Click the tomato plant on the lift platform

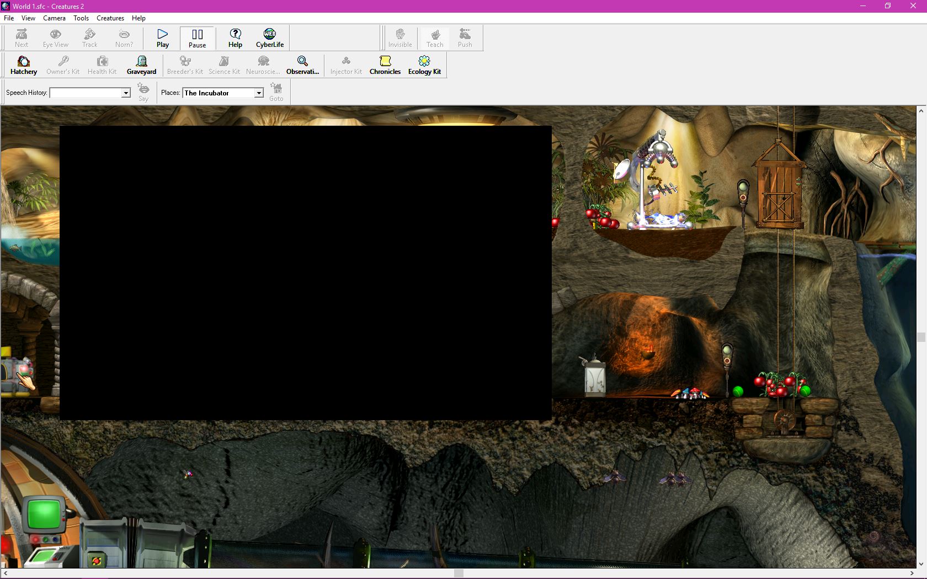pos(780,384)
